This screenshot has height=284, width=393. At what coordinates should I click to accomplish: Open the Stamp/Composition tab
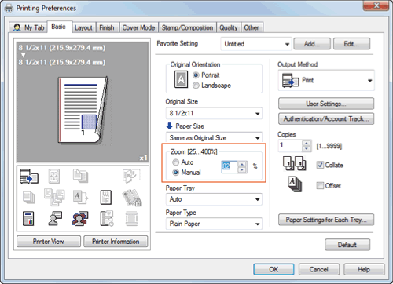coord(187,27)
